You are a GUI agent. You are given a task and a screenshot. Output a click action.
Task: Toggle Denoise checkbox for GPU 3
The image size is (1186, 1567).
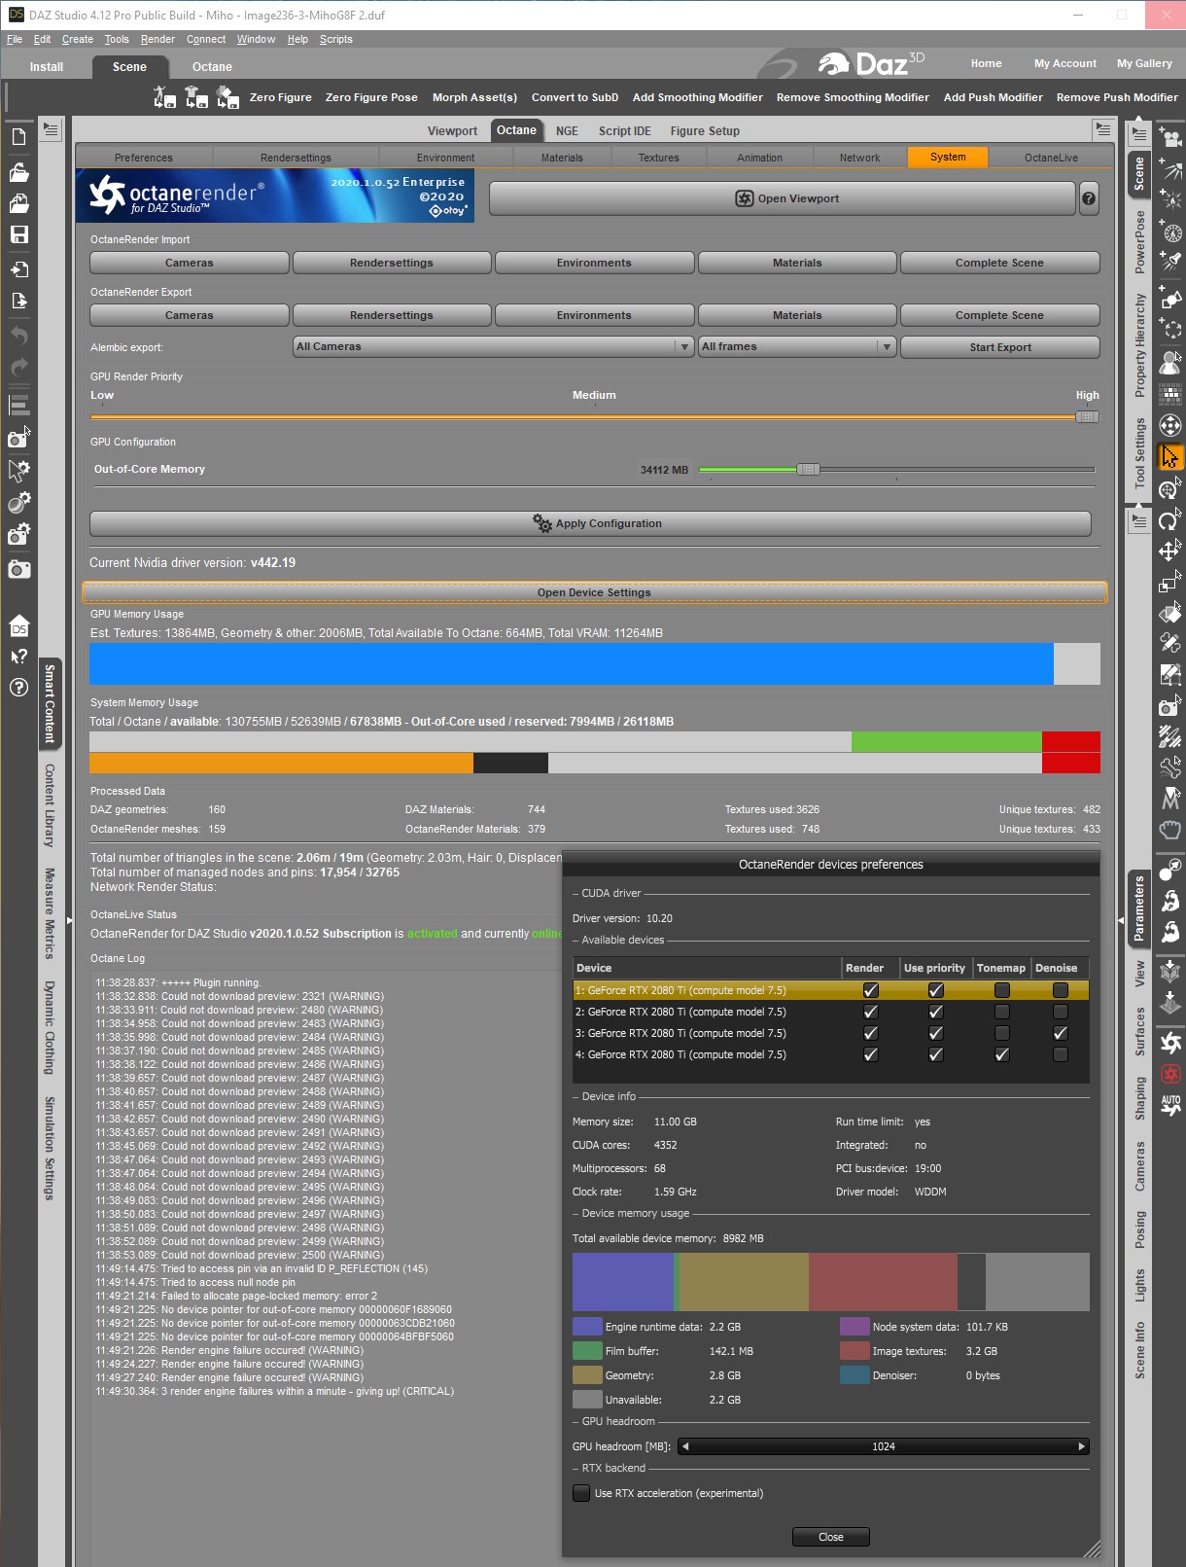point(1061,1033)
